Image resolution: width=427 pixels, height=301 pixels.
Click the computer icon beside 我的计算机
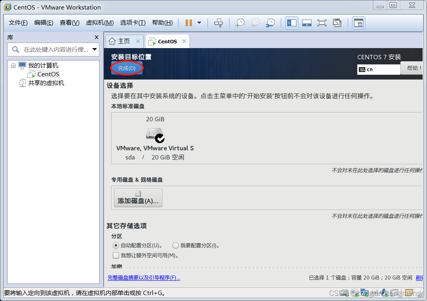point(22,65)
